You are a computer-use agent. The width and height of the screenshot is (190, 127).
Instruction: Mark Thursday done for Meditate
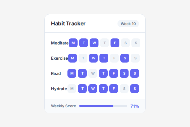104,43
